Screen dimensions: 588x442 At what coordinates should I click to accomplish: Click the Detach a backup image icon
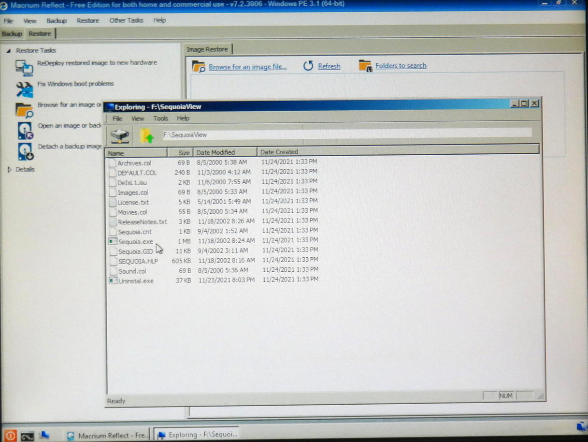(x=25, y=151)
